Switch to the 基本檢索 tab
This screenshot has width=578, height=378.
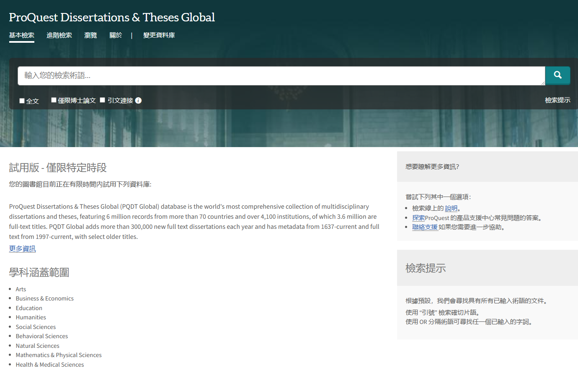[x=22, y=35]
